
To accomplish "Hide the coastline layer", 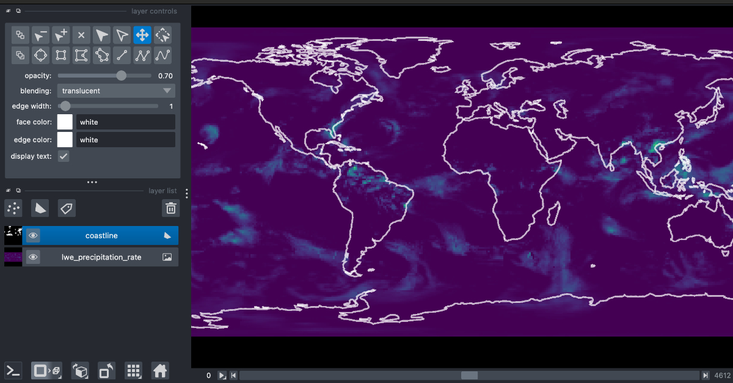I will 32,235.
